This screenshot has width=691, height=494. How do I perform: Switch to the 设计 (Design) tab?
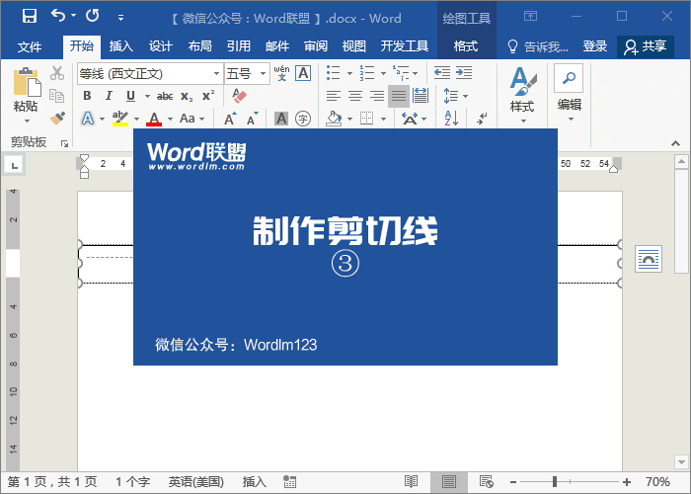coord(160,45)
